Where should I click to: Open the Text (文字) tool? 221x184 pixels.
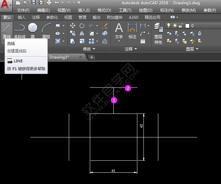click(x=119, y=31)
